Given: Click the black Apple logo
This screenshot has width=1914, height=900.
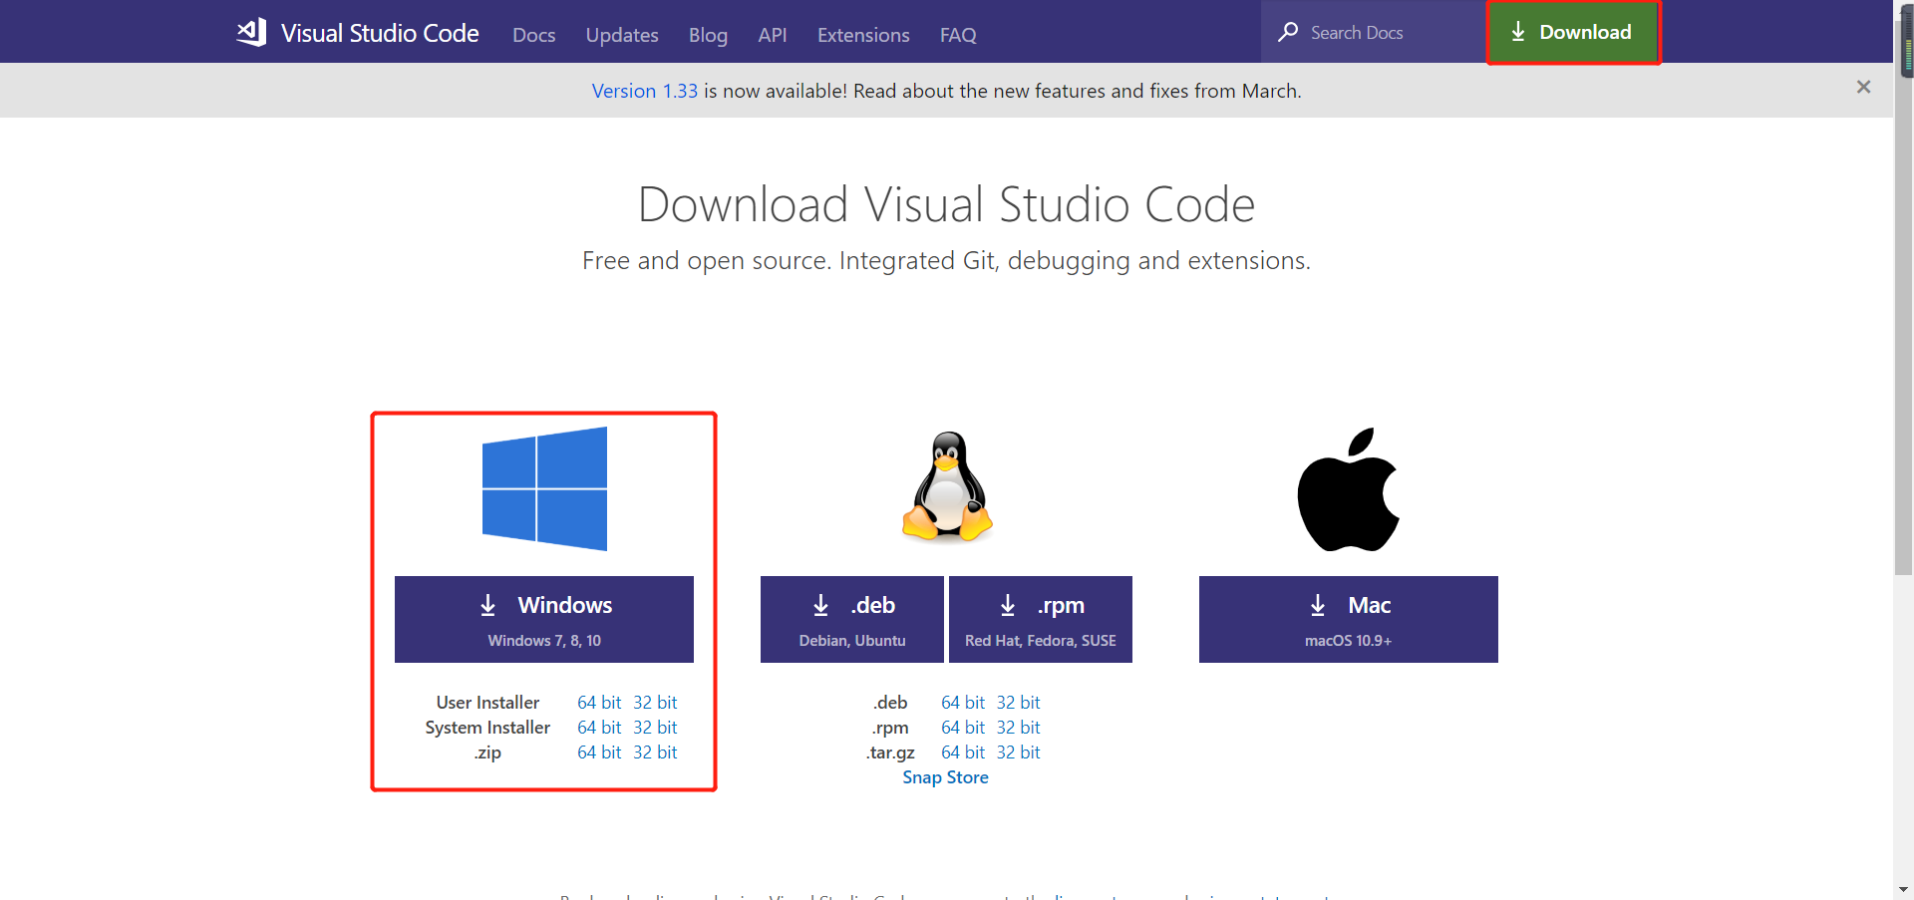Looking at the screenshot, I should [1348, 489].
